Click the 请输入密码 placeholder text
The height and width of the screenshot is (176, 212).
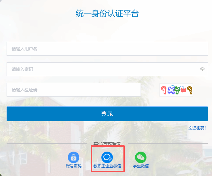pyautogui.click(x=22, y=69)
